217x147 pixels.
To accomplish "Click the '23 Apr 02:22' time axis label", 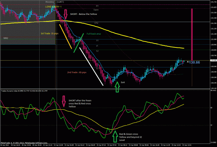I will [80, 145].
